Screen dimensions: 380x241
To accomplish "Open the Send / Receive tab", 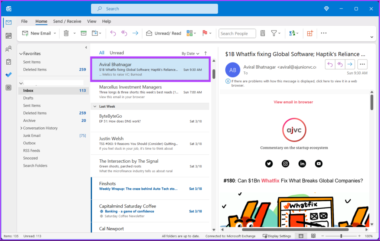I will (x=67, y=21).
